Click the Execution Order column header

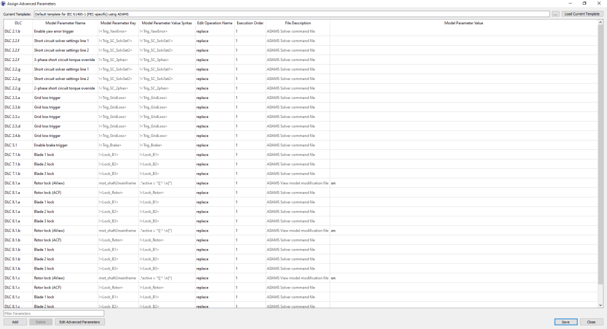[x=250, y=23]
